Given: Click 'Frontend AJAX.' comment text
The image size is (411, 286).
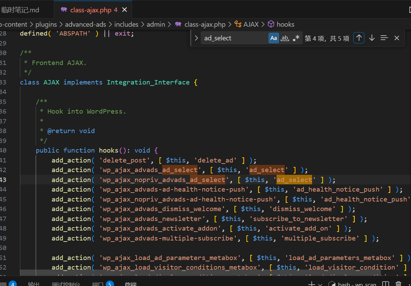Looking at the screenshot, I should tap(59, 63).
